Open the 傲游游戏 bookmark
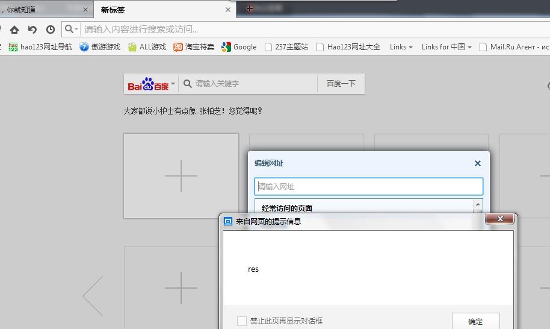This screenshot has height=329, width=550. (100, 47)
